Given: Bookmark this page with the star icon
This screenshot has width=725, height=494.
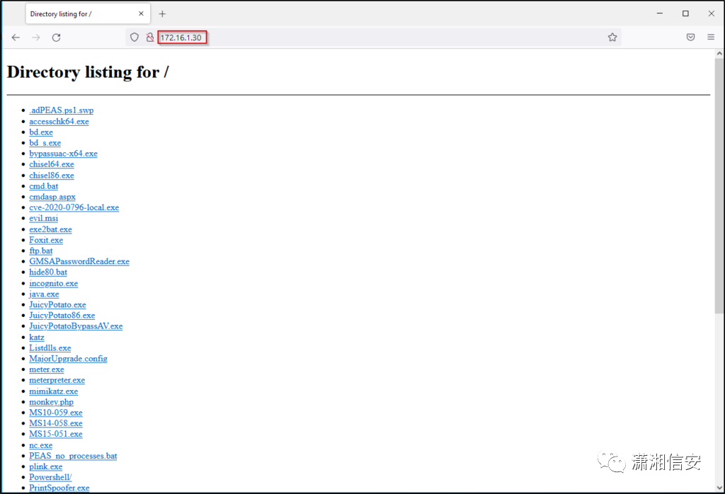Looking at the screenshot, I should [612, 38].
